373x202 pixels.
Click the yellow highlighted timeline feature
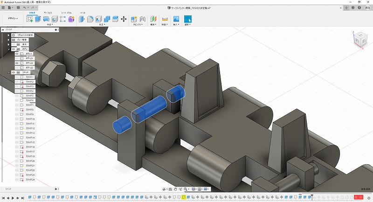point(184,198)
